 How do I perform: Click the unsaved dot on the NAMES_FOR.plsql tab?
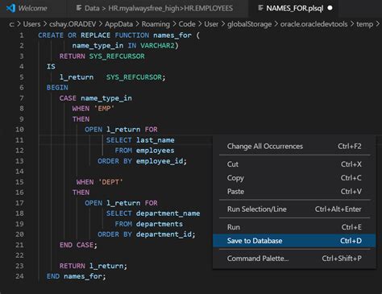pyautogui.click(x=330, y=8)
